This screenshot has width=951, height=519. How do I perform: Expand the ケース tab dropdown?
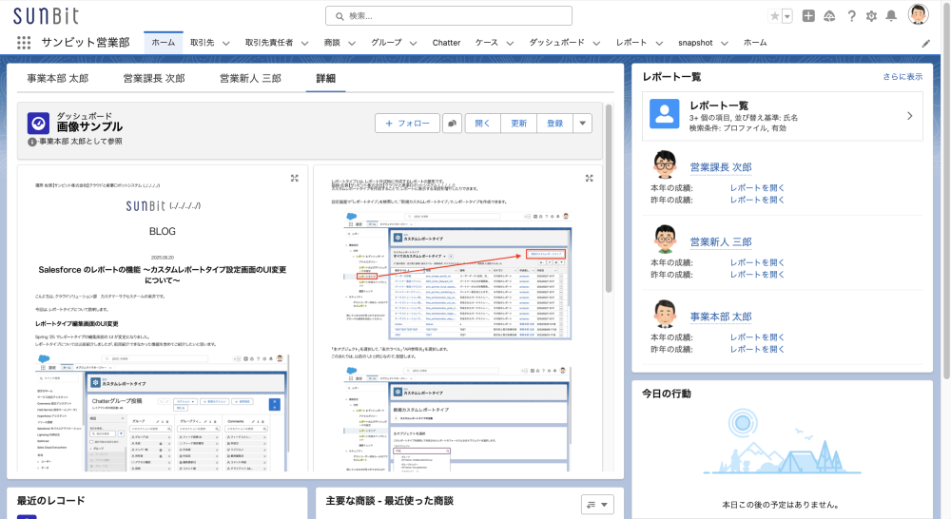click(510, 43)
